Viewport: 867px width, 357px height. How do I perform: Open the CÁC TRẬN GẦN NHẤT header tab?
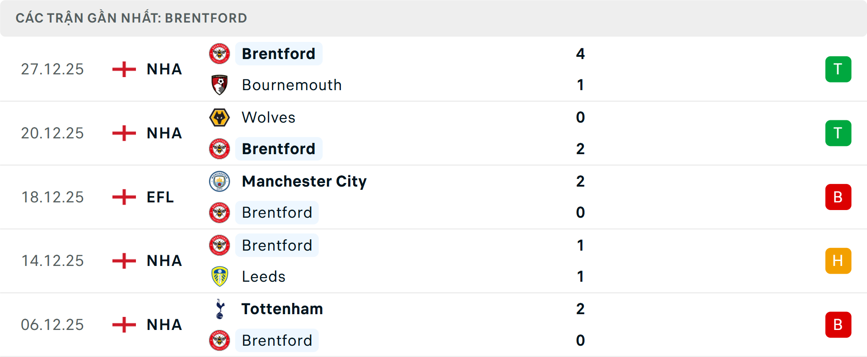(131, 18)
